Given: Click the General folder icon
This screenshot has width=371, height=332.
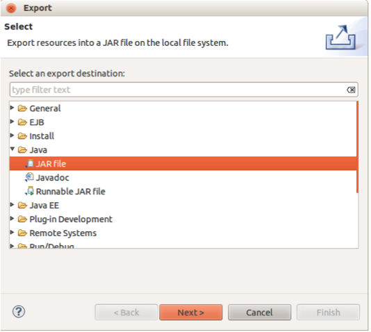Looking at the screenshot, I should [22, 108].
